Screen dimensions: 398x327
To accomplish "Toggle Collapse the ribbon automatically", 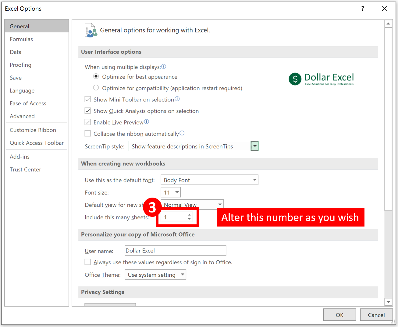I will 88,133.
